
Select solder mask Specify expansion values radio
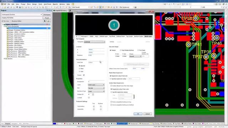pos(111,92)
